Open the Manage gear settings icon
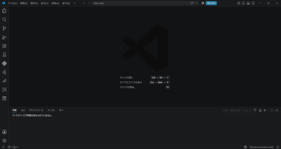The height and width of the screenshot is (149, 281). (4, 141)
